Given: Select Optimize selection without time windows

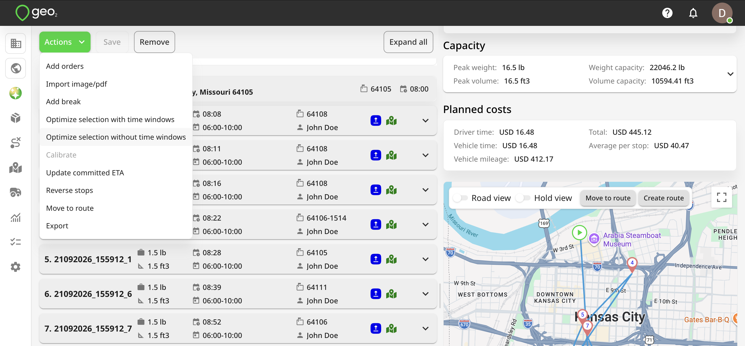Looking at the screenshot, I should (x=116, y=137).
